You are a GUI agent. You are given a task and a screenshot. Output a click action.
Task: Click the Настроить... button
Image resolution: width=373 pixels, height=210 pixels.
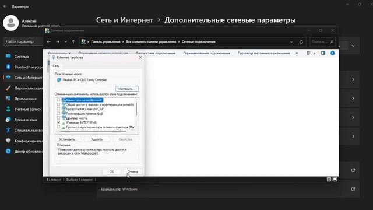127,89
